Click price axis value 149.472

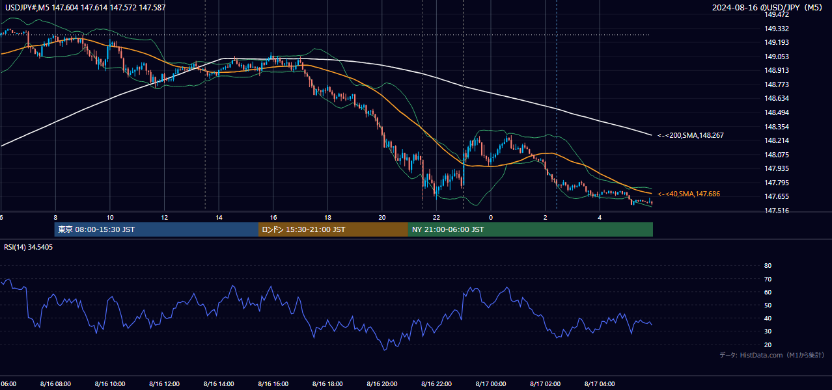[x=777, y=14]
